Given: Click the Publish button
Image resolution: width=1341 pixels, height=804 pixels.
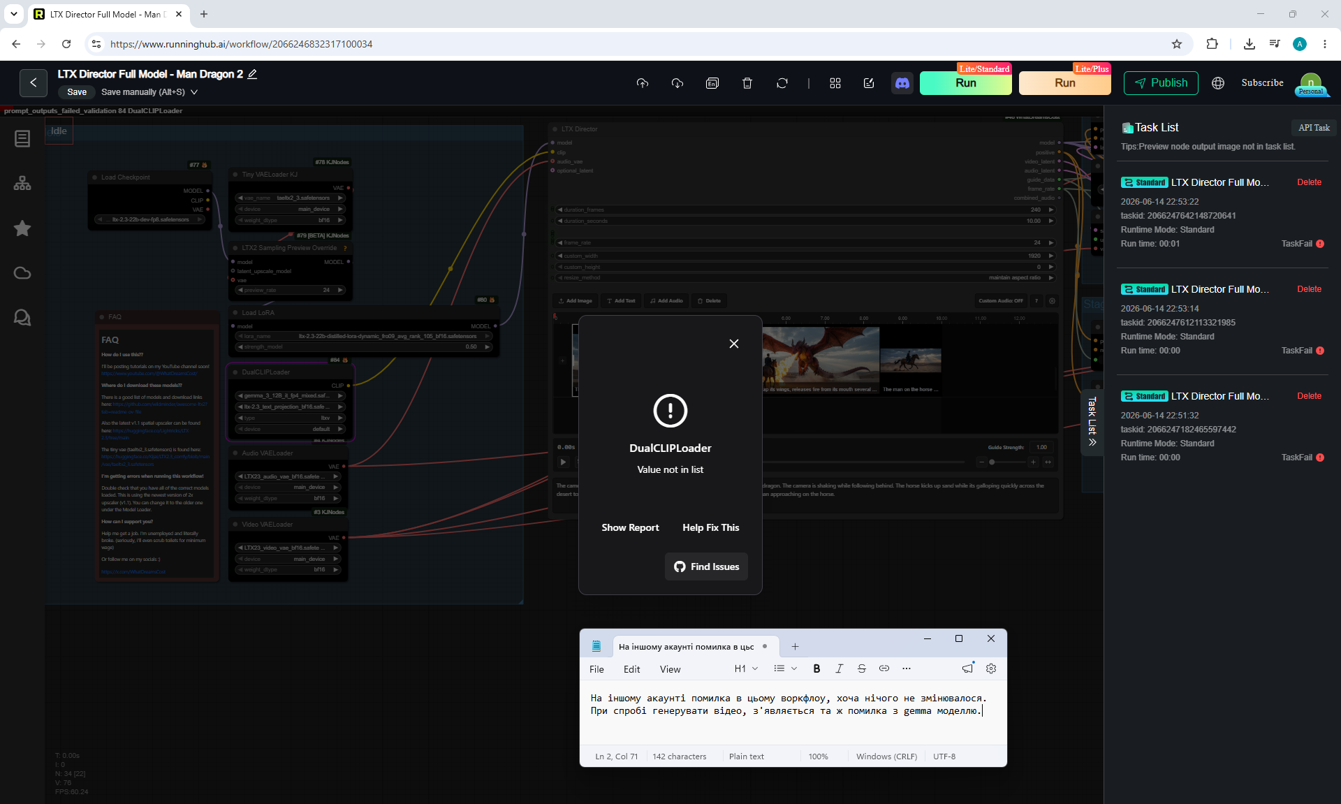Looking at the screenshot, I should 1161,83.
